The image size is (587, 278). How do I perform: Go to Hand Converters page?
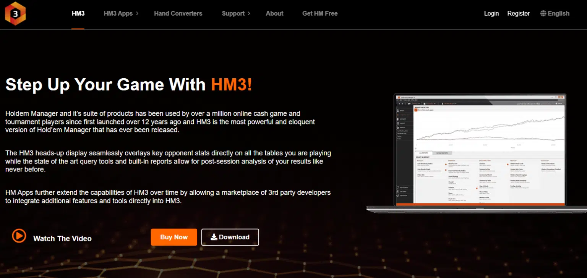178,13
